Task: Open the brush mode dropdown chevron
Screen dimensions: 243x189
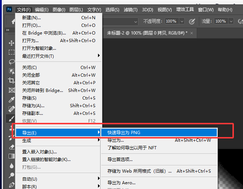Action: pyautogui.click(x=136, y=22)
